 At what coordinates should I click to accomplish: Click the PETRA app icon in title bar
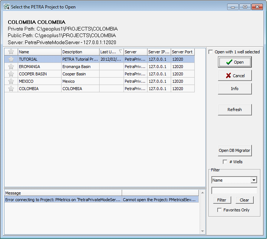click(6, 7)
